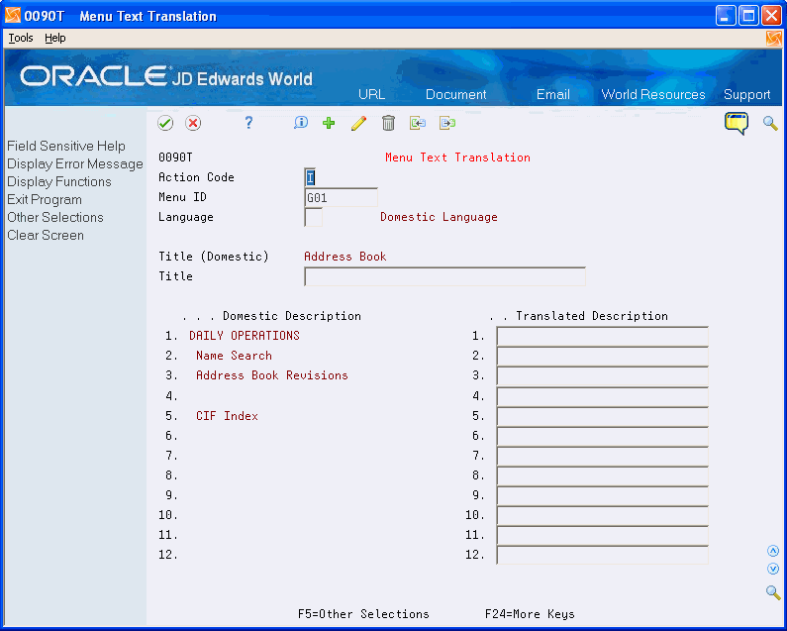The image size is (787, 631).
Task: Open the World Resources link
Action: 653,94
